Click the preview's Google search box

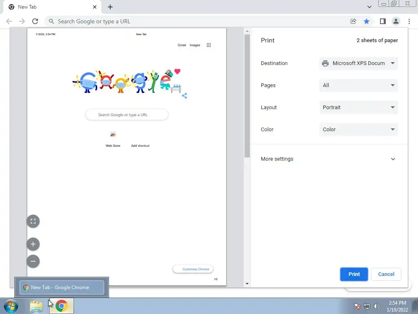tap(127, 115)
